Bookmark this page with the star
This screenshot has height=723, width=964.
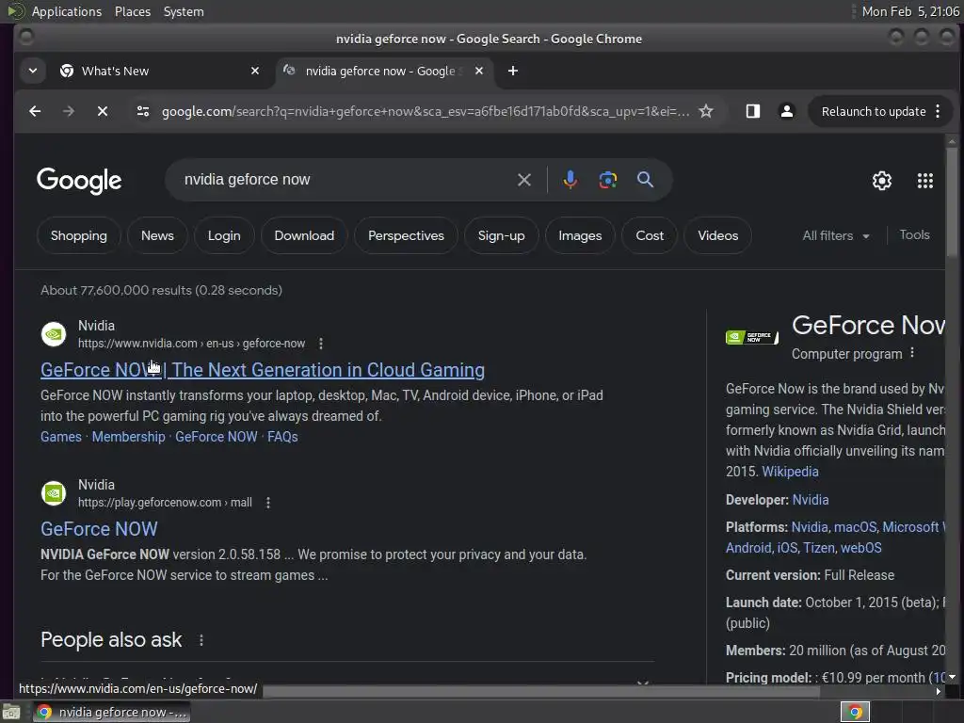point(706,111)
